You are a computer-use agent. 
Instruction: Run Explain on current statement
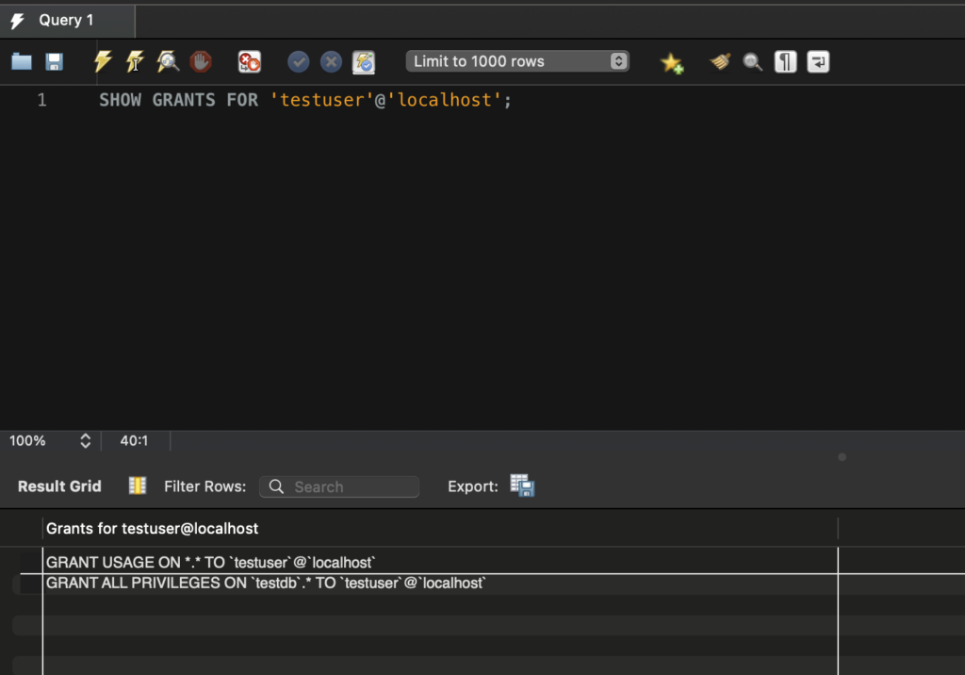168,62
